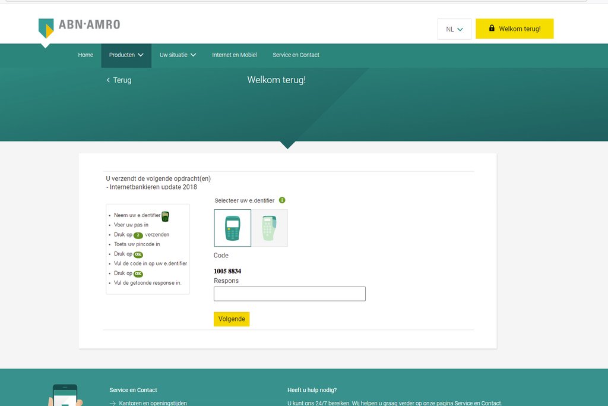Open Service en Contact in navigation bar
The width and height of the screenshot is (608, 406).
(296, 55)
